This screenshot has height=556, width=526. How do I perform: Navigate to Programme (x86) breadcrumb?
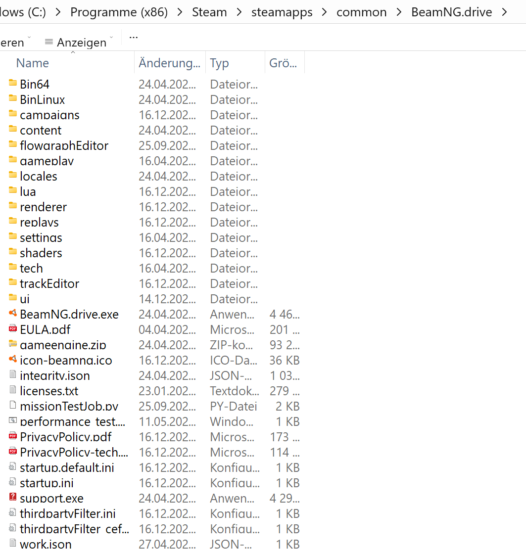pyautogui.click(x=119, y=12)
